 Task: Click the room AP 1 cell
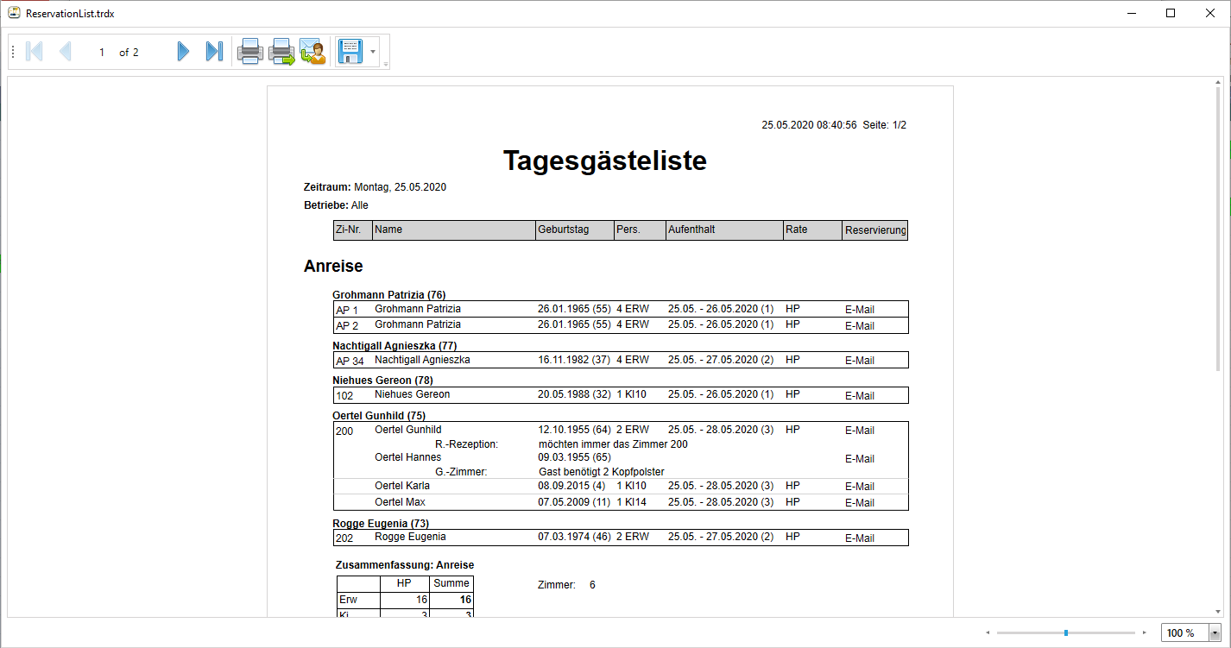347,310
